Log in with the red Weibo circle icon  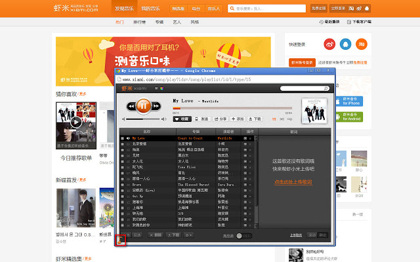(x=329, y=44)
